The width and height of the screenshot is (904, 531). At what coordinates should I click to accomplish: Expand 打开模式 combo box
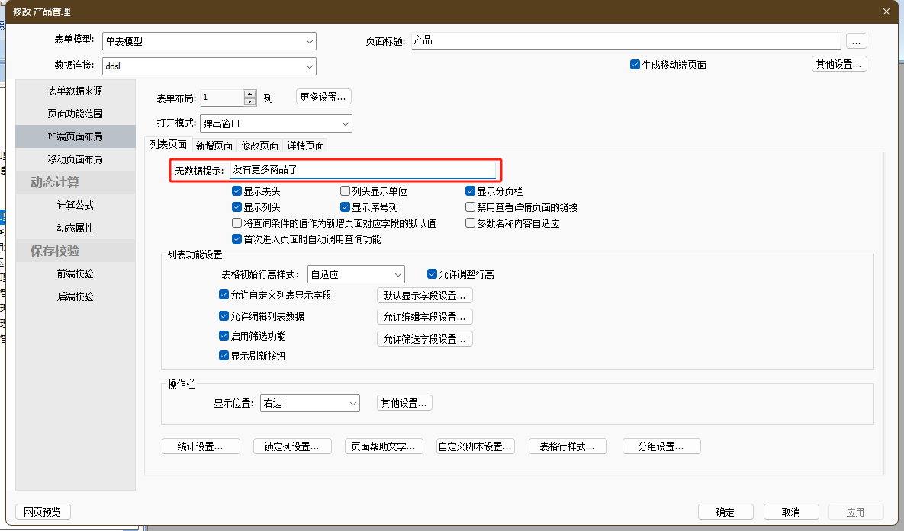click(345, 123)
